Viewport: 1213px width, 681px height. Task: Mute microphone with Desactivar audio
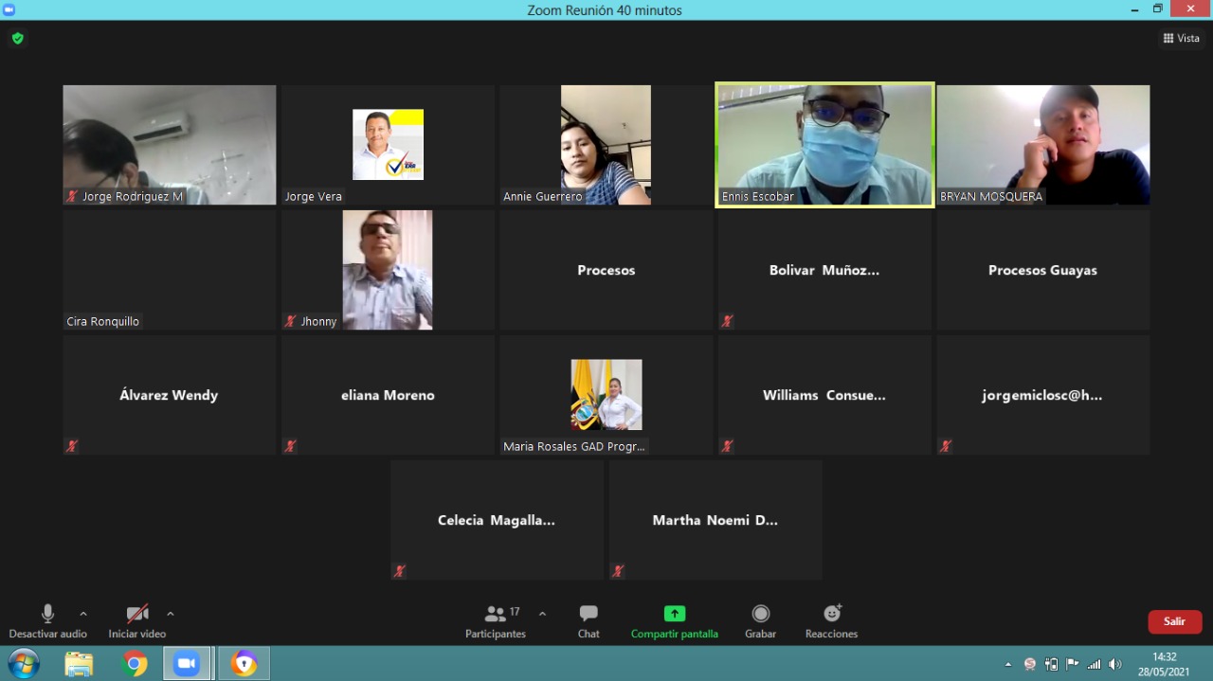47,614
